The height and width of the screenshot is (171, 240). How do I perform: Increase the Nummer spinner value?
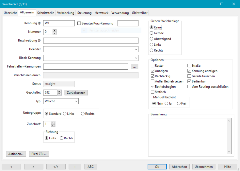pos(55,30)
